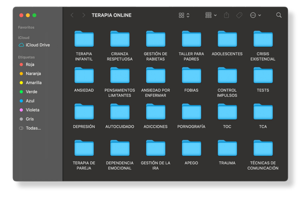Viewport: 307px width, 198px height.
Task: Select the PENSAMIENTOS LIMITANTES folder
Action: click(x=120, y=75)
